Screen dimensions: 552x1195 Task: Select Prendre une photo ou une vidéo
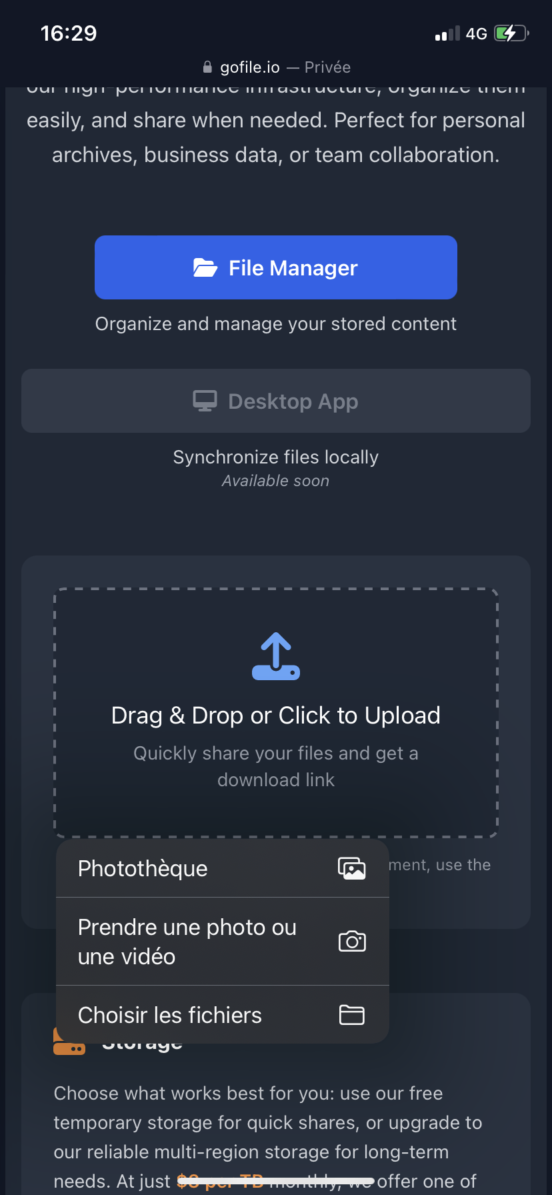[x=223, y=942]
